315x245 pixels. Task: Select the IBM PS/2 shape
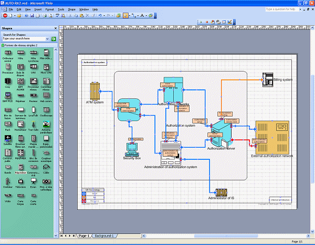coord(8,97)
